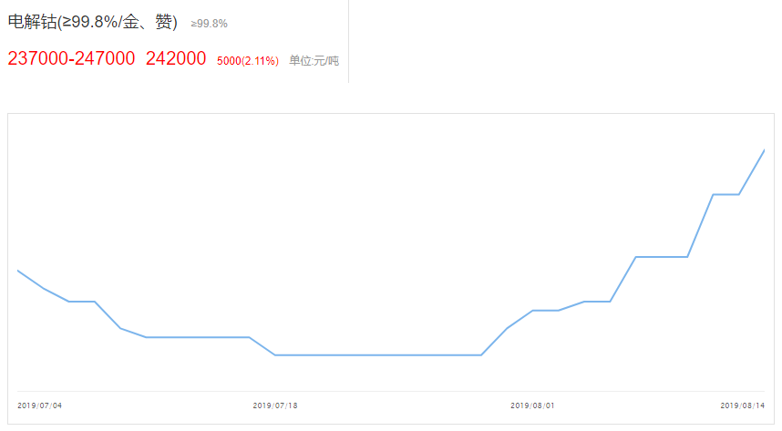
Task: Click the gray ≥99.8% purity label
Action: [x=209, y=24]
